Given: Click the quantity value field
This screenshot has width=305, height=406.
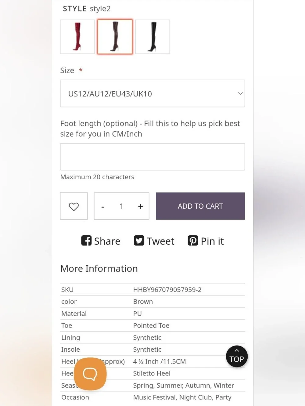Looking at the screenshot, I should pos(121,206).
